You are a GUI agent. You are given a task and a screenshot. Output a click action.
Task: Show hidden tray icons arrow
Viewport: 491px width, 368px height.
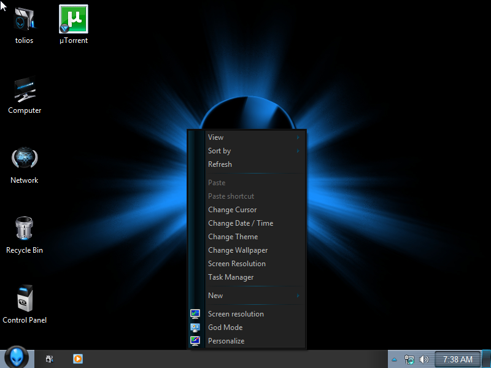[x=395, y=359]
